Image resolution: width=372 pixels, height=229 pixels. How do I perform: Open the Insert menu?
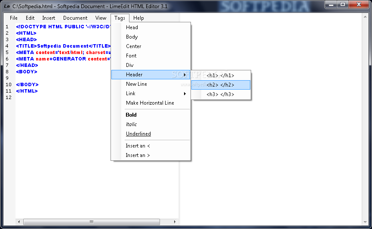[x=49, y=18]
